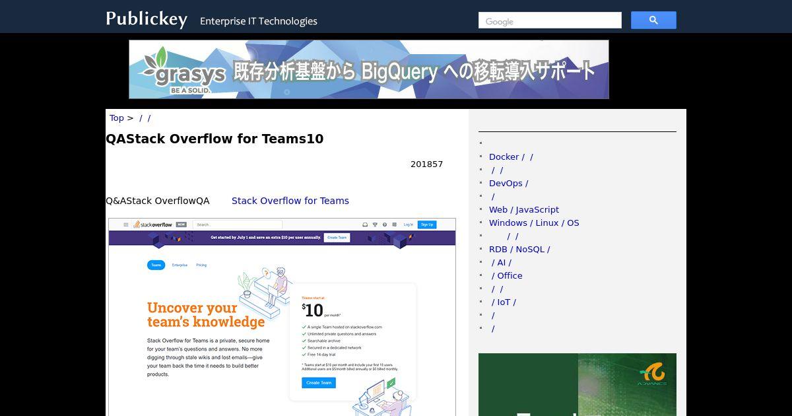Open the Top breadcrumb link
This screenshot has width=792, height=416.
pos(117,118)
